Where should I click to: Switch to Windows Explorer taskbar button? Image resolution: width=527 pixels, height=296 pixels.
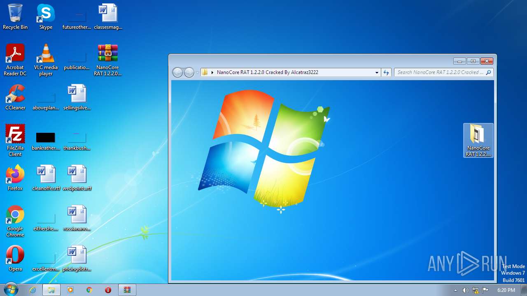pos(51,290)
